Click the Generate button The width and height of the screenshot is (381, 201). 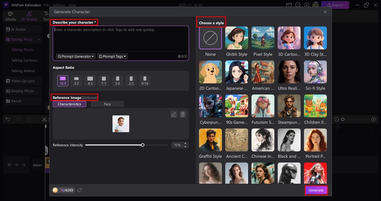pyautogui.click(x=316, y=190)
